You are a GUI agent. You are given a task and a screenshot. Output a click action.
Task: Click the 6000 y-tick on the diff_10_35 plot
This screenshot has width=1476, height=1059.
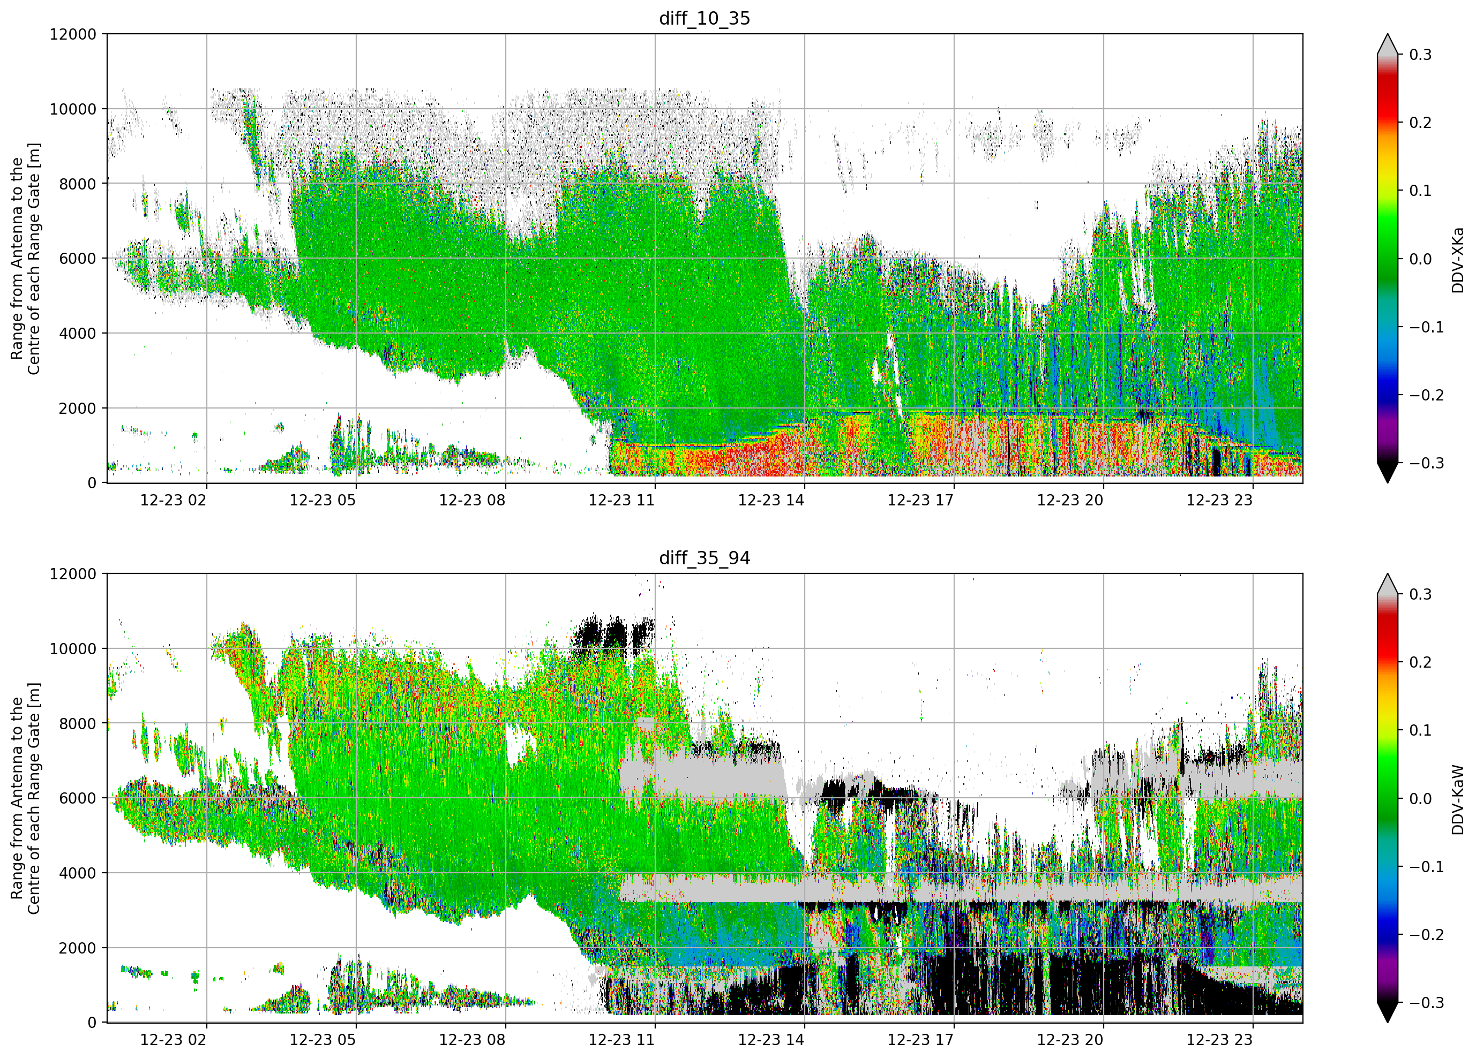(78, 258)
